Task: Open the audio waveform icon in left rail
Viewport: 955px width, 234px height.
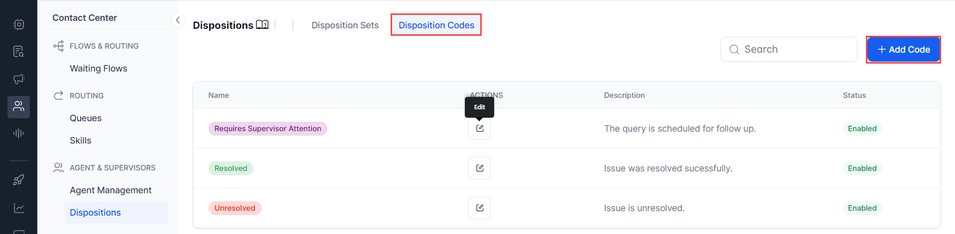Action: coord(19,133)
